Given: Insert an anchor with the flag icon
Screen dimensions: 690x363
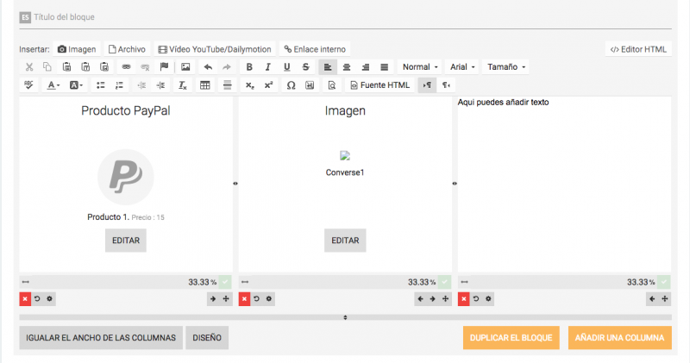Looking at the screenshot, I should [x=164, y=67].
